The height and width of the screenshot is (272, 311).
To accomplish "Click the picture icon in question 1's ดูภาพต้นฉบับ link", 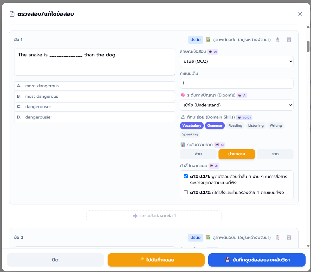I will [208, 40].
